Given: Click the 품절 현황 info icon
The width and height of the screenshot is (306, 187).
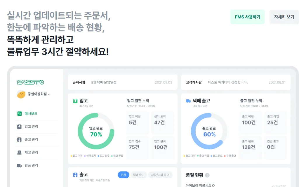Looking at the screenshot, I should coord(207,175).
